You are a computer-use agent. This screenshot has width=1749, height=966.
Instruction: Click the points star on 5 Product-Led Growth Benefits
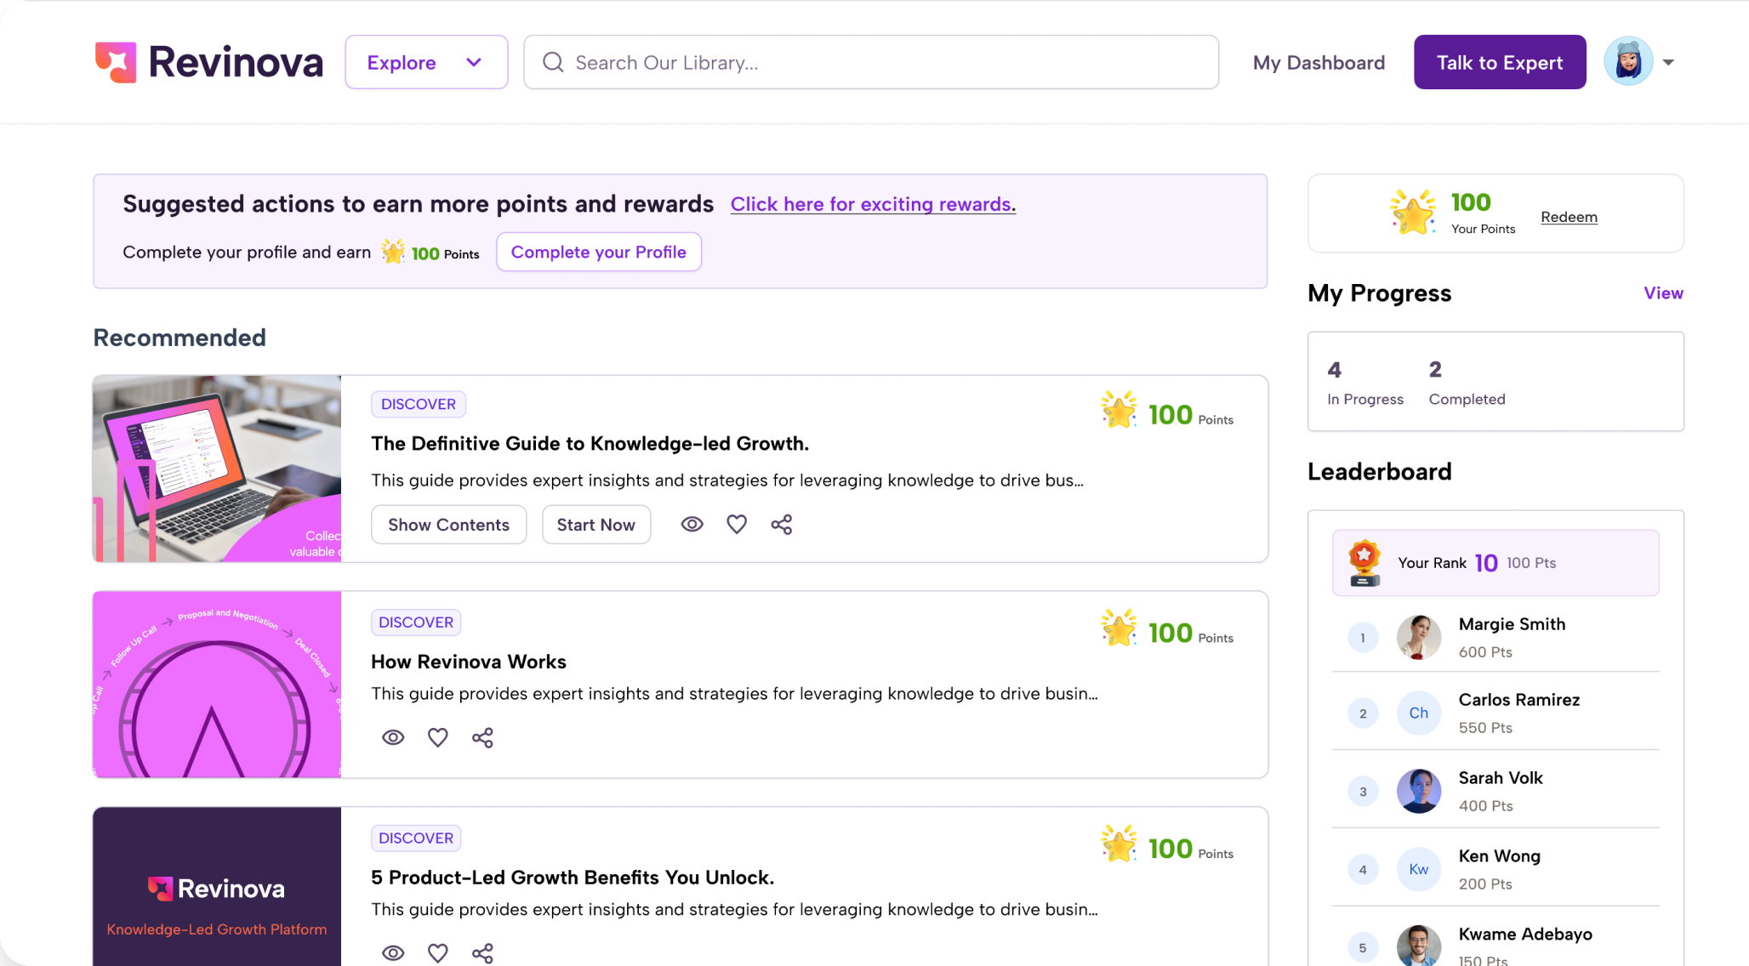click(1119, 844)
